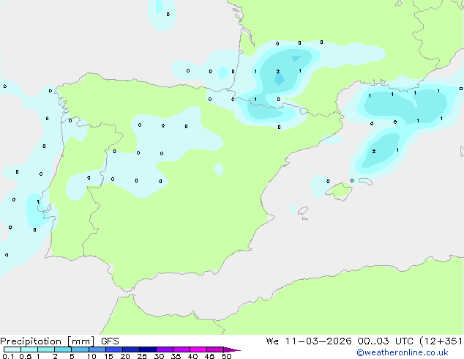Click the 5–10 mm legend color swatch
Screen dimensions: 464x359
pos(81,349)
